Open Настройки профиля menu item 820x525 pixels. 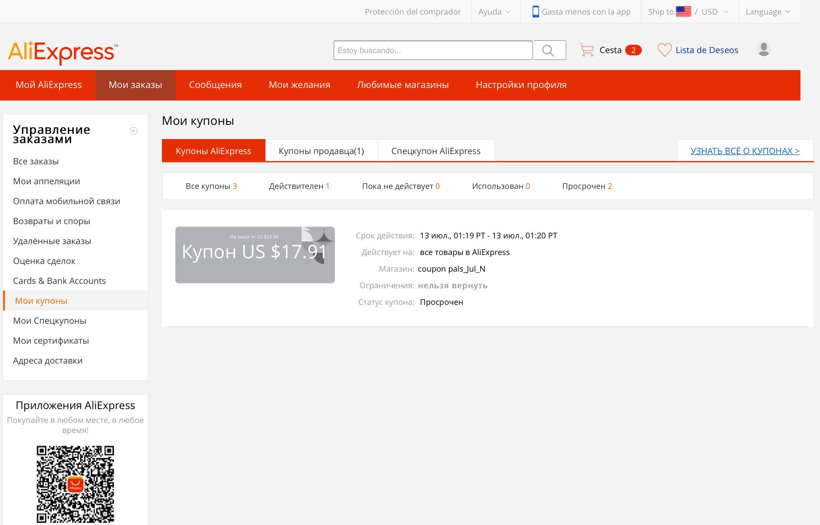click(x=521, y=85)
